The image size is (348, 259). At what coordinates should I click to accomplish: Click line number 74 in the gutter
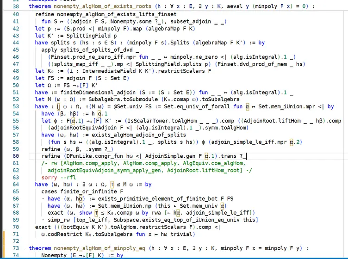(16, 255)
